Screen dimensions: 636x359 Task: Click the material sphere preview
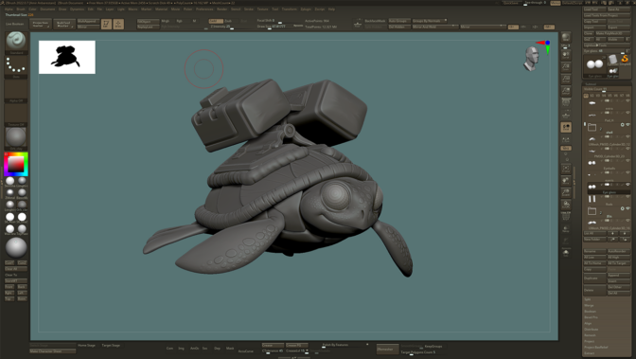tap(16, 137)
